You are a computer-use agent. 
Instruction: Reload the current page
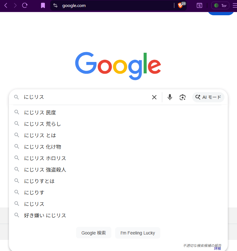tap(25, 5)
